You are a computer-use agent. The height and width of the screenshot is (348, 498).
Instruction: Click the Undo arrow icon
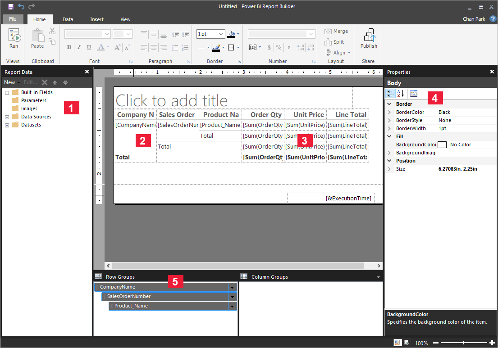point(21,6)
